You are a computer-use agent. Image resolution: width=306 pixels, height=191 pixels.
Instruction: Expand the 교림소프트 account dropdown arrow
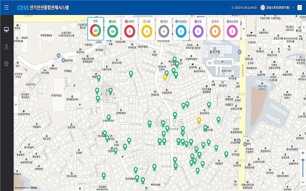[x=293, y=8]
